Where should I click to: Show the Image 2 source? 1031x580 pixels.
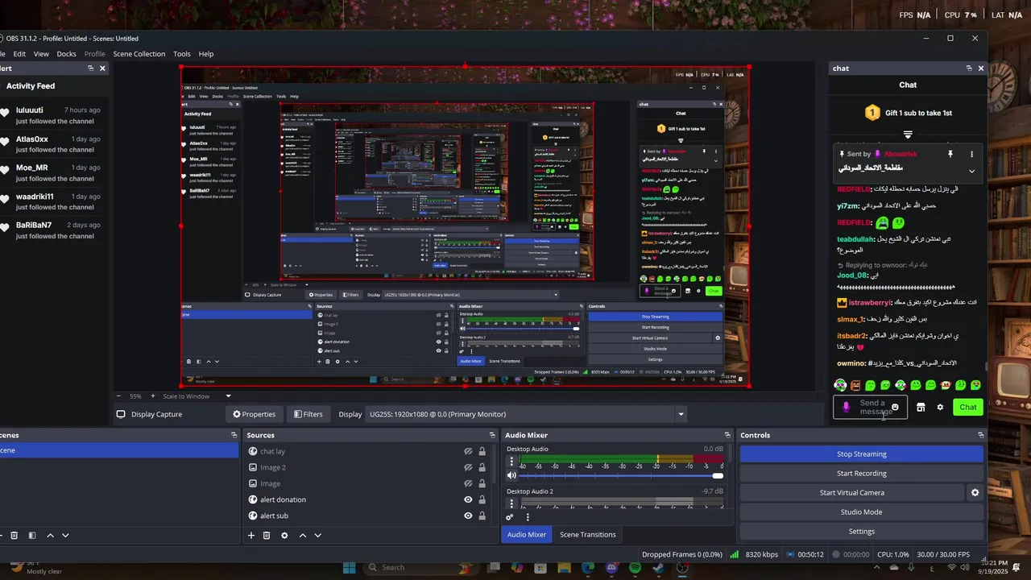468,468
